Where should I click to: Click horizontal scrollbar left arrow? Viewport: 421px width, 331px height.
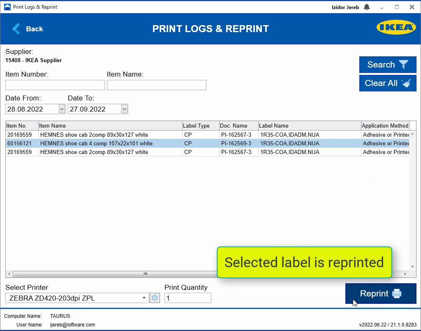[x=9, y=274]
